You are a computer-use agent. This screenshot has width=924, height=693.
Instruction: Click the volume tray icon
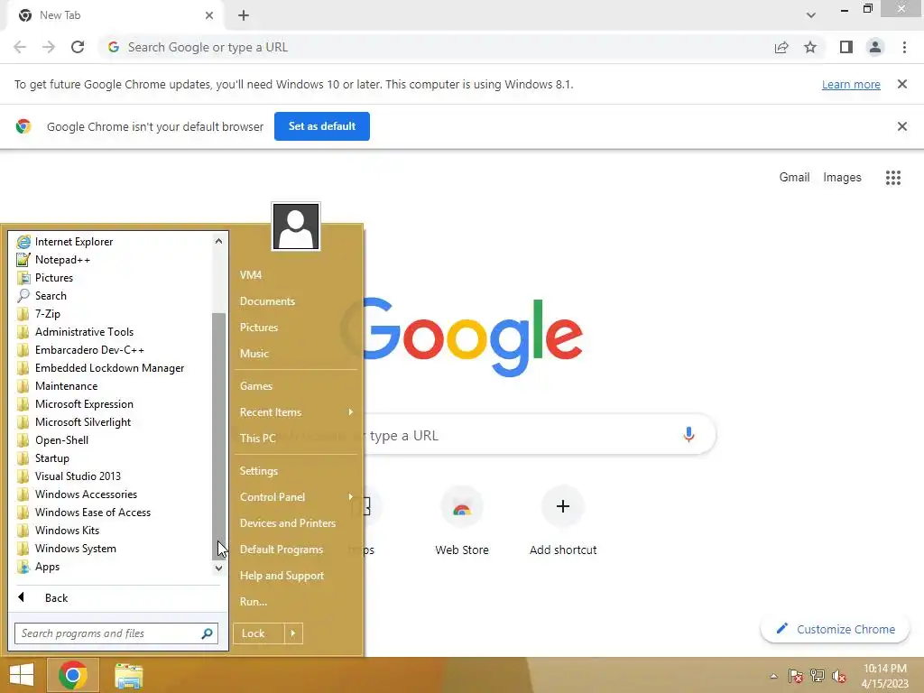click(839, 676)
